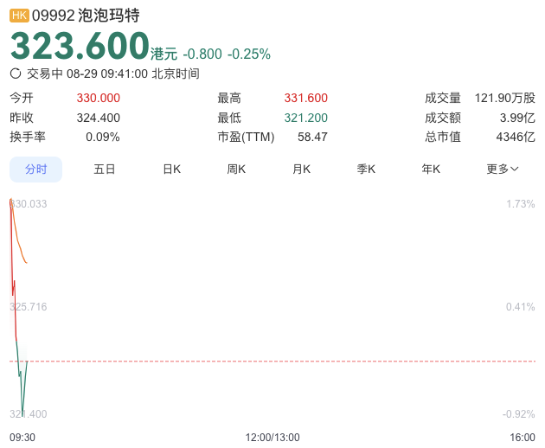
Task: Click the 最高 high price 331.600
Action: (305, 98)
